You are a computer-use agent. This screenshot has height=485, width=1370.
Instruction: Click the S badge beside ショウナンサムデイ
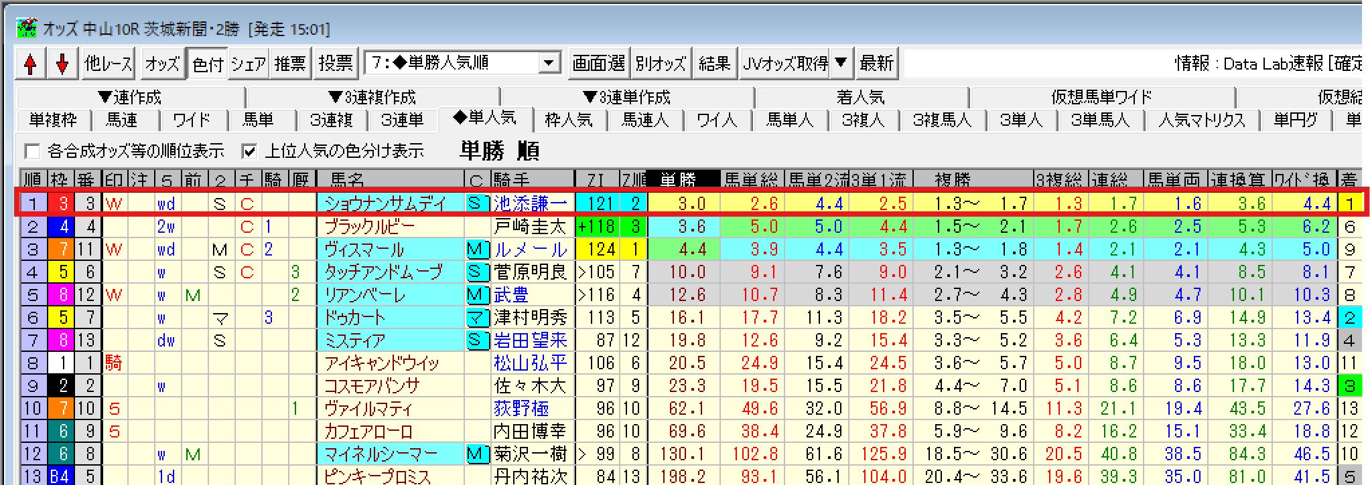tap(475, 203)
